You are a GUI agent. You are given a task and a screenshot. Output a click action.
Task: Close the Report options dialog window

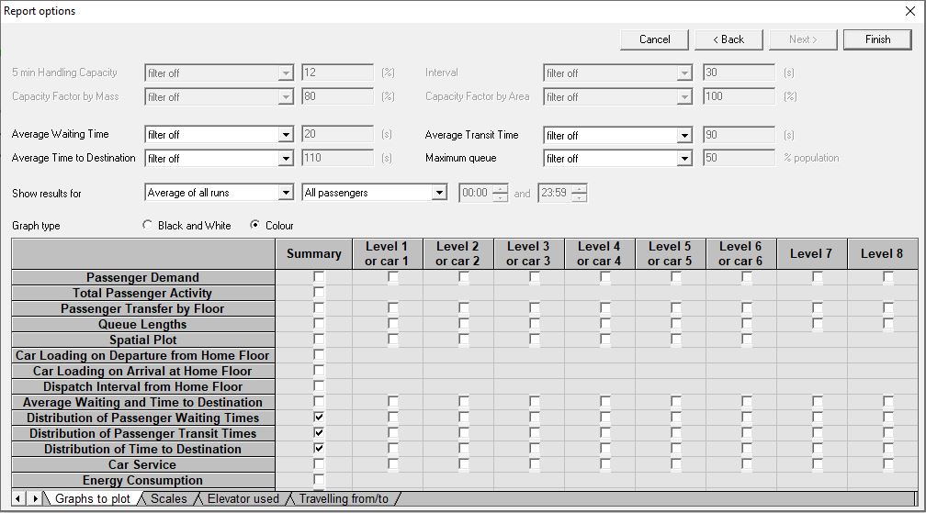pyautogui.click(x=910, y=11)
